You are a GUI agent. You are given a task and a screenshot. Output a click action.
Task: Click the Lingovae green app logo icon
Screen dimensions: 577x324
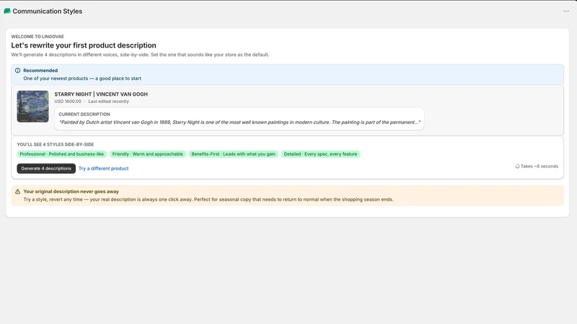coord(7,11)
